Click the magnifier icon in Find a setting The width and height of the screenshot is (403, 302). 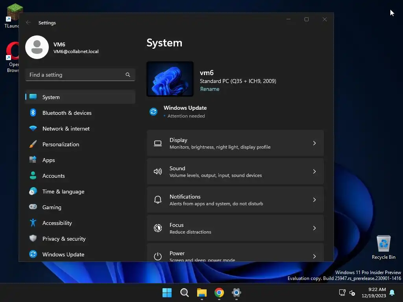(x=128, y=75)
